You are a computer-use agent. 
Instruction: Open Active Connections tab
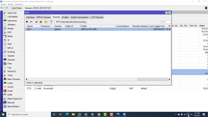(x=79, y=17)
